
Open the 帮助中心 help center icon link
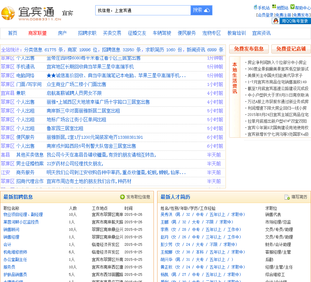[x=292, y=7]
